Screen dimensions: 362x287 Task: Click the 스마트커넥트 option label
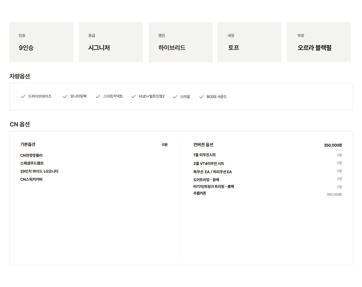point(113,96)
